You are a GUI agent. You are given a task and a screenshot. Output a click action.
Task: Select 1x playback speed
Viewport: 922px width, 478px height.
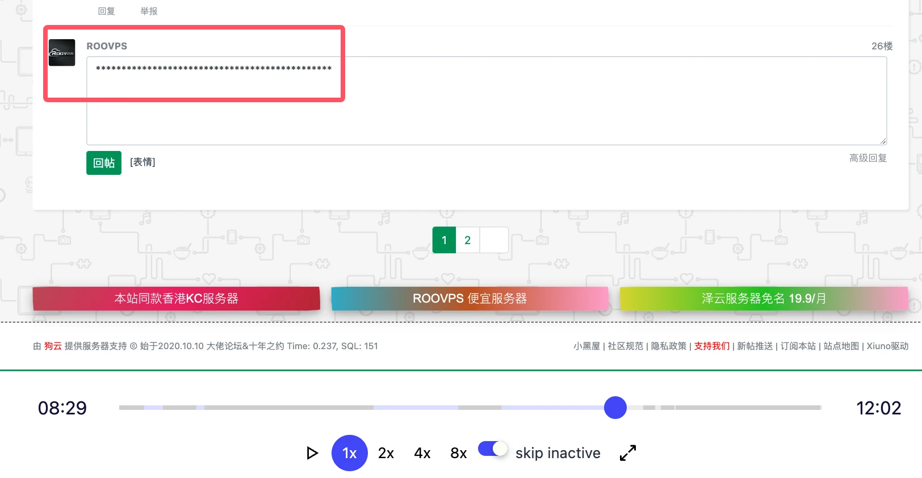point(349,453)
